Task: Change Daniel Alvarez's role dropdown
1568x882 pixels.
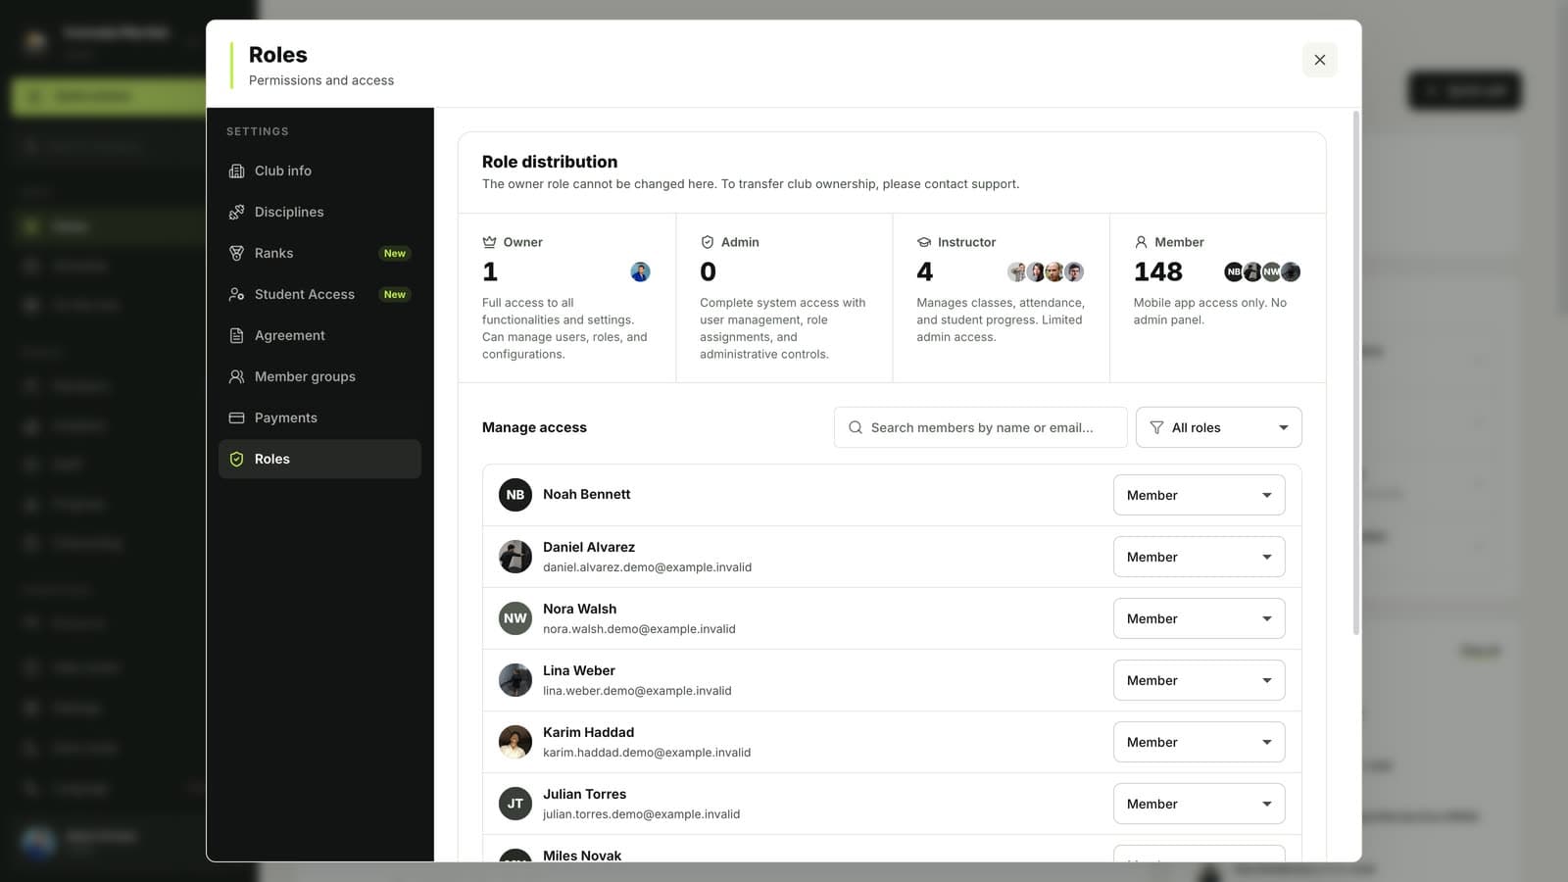Action: [x=1199, y=557]
